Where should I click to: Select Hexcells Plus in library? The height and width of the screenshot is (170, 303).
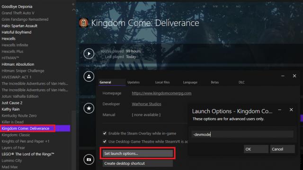tap(12, 51)
